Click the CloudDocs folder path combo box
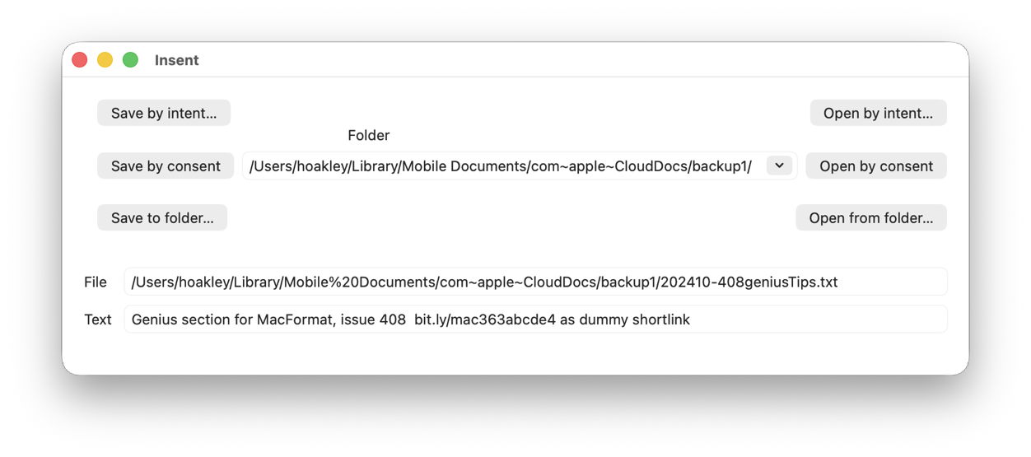Viewport: 1031px width, 457px height. point(501,166)
